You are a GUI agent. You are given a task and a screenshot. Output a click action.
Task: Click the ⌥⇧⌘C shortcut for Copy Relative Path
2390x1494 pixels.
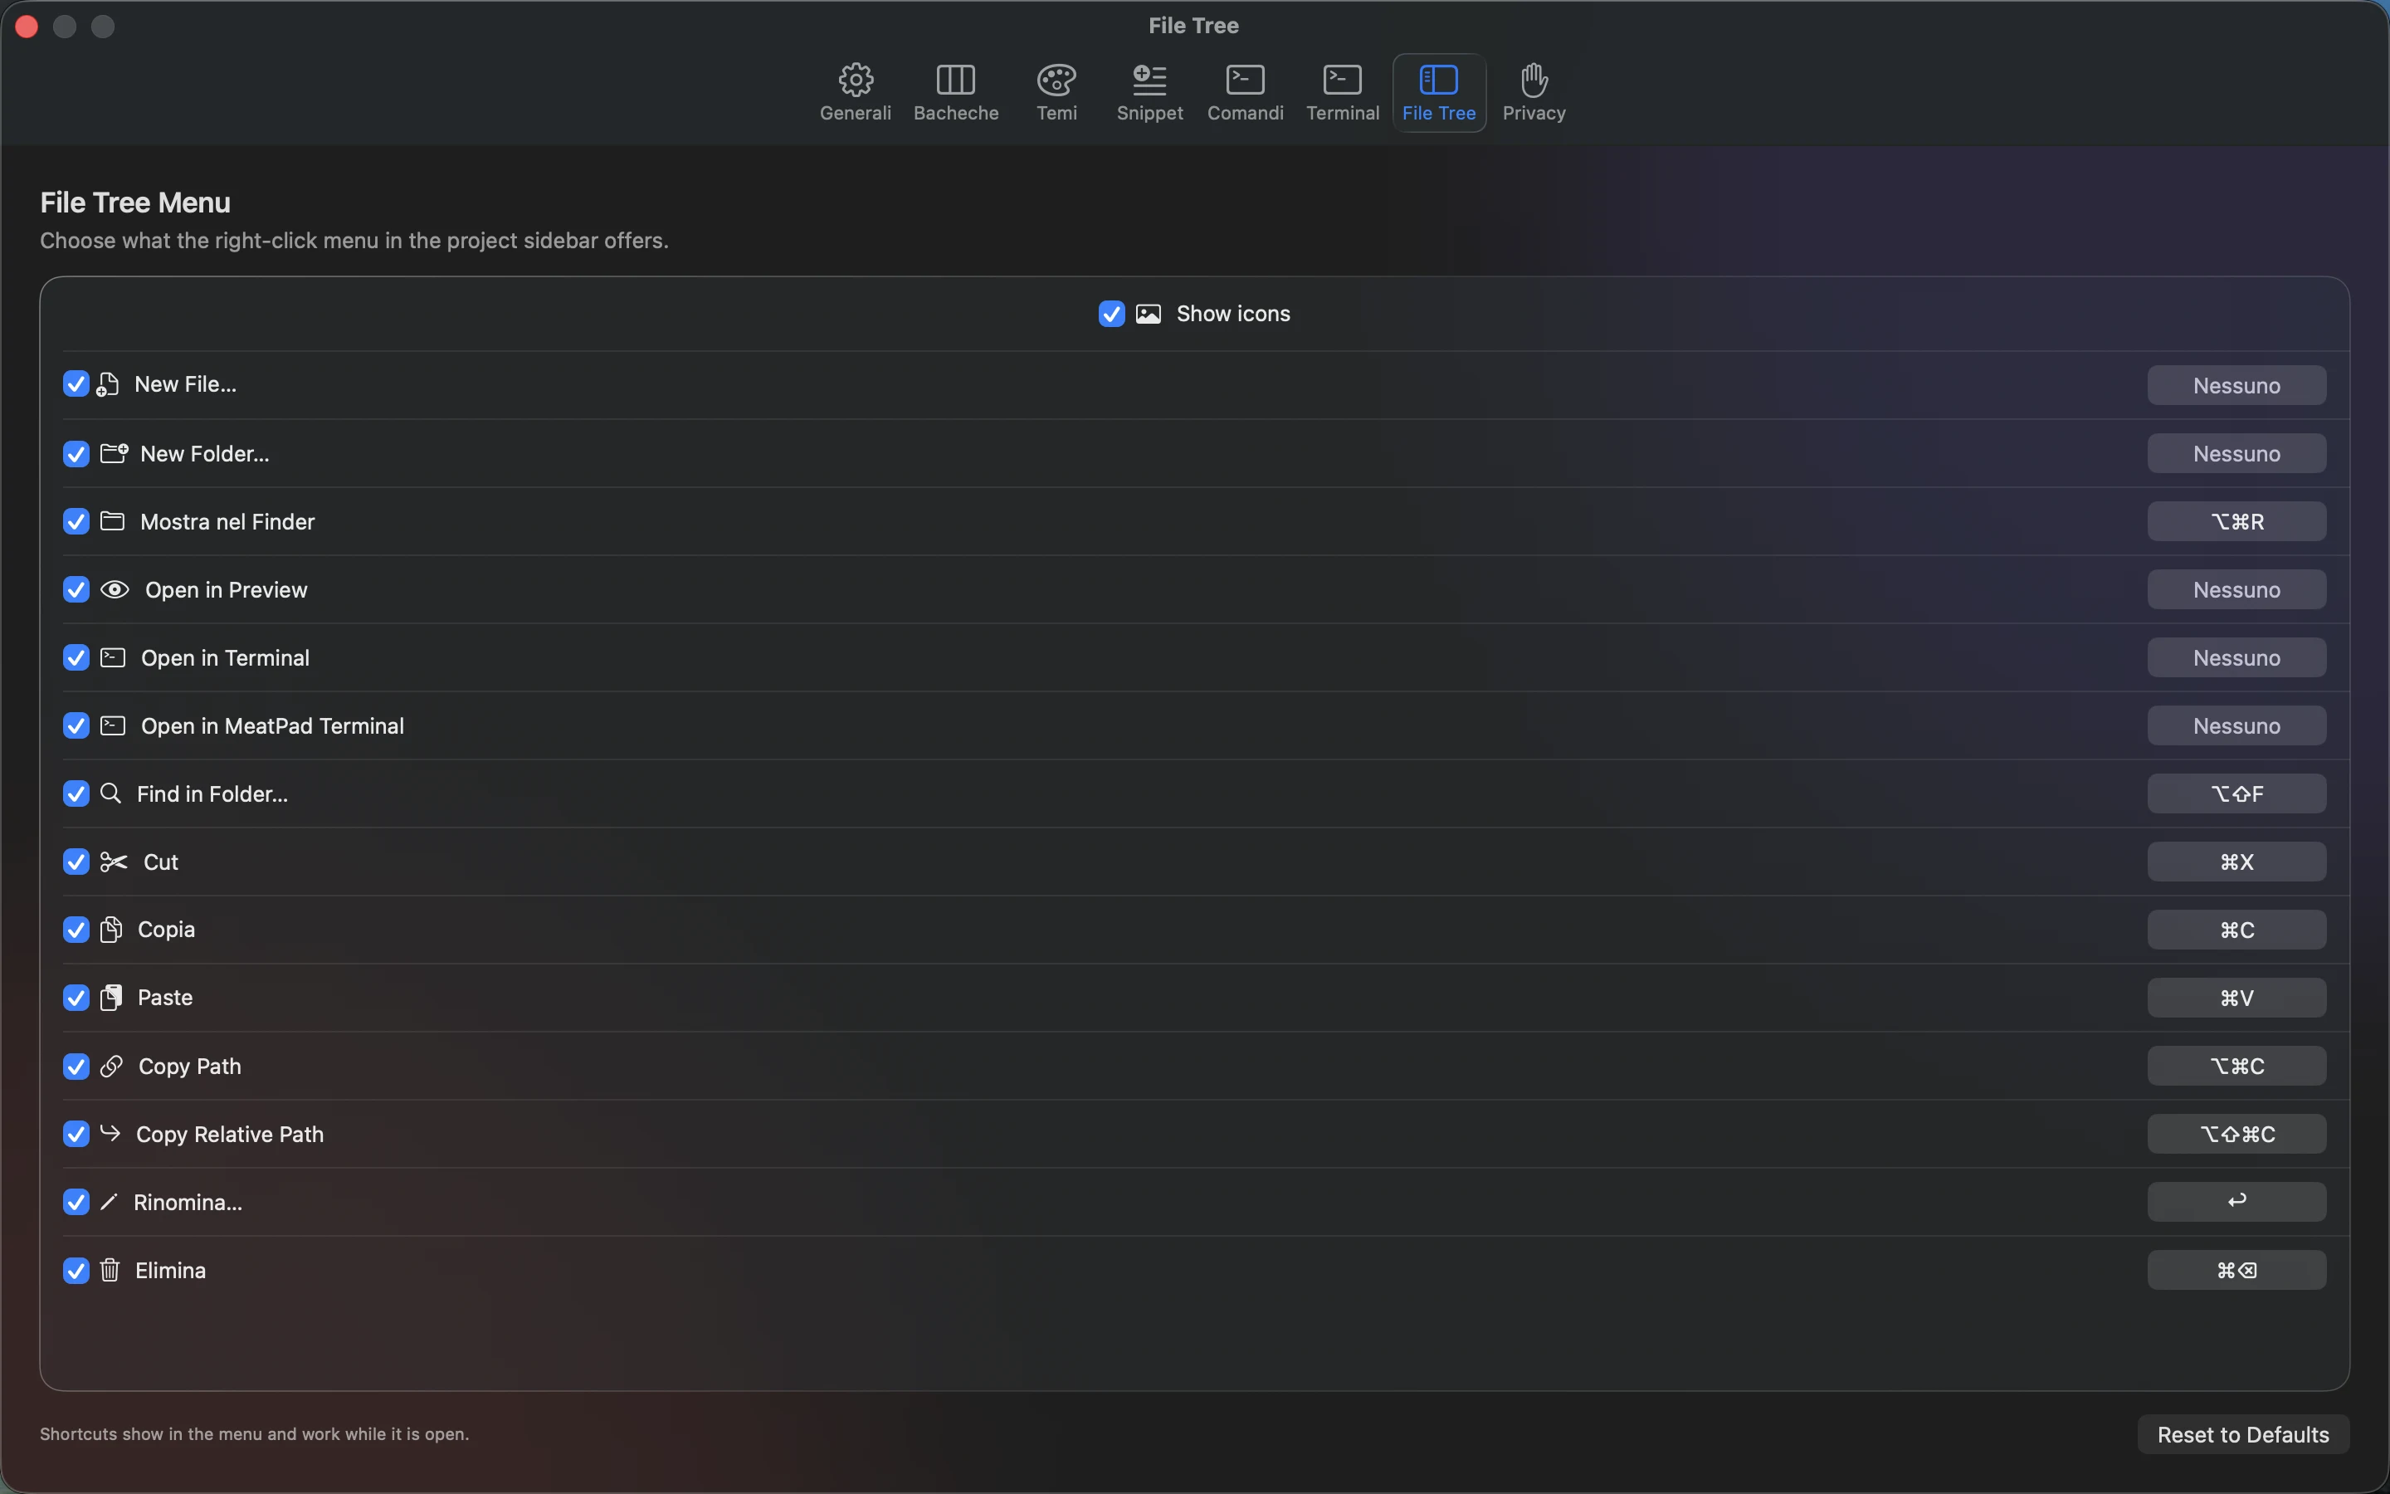tap(2236, 1135)
